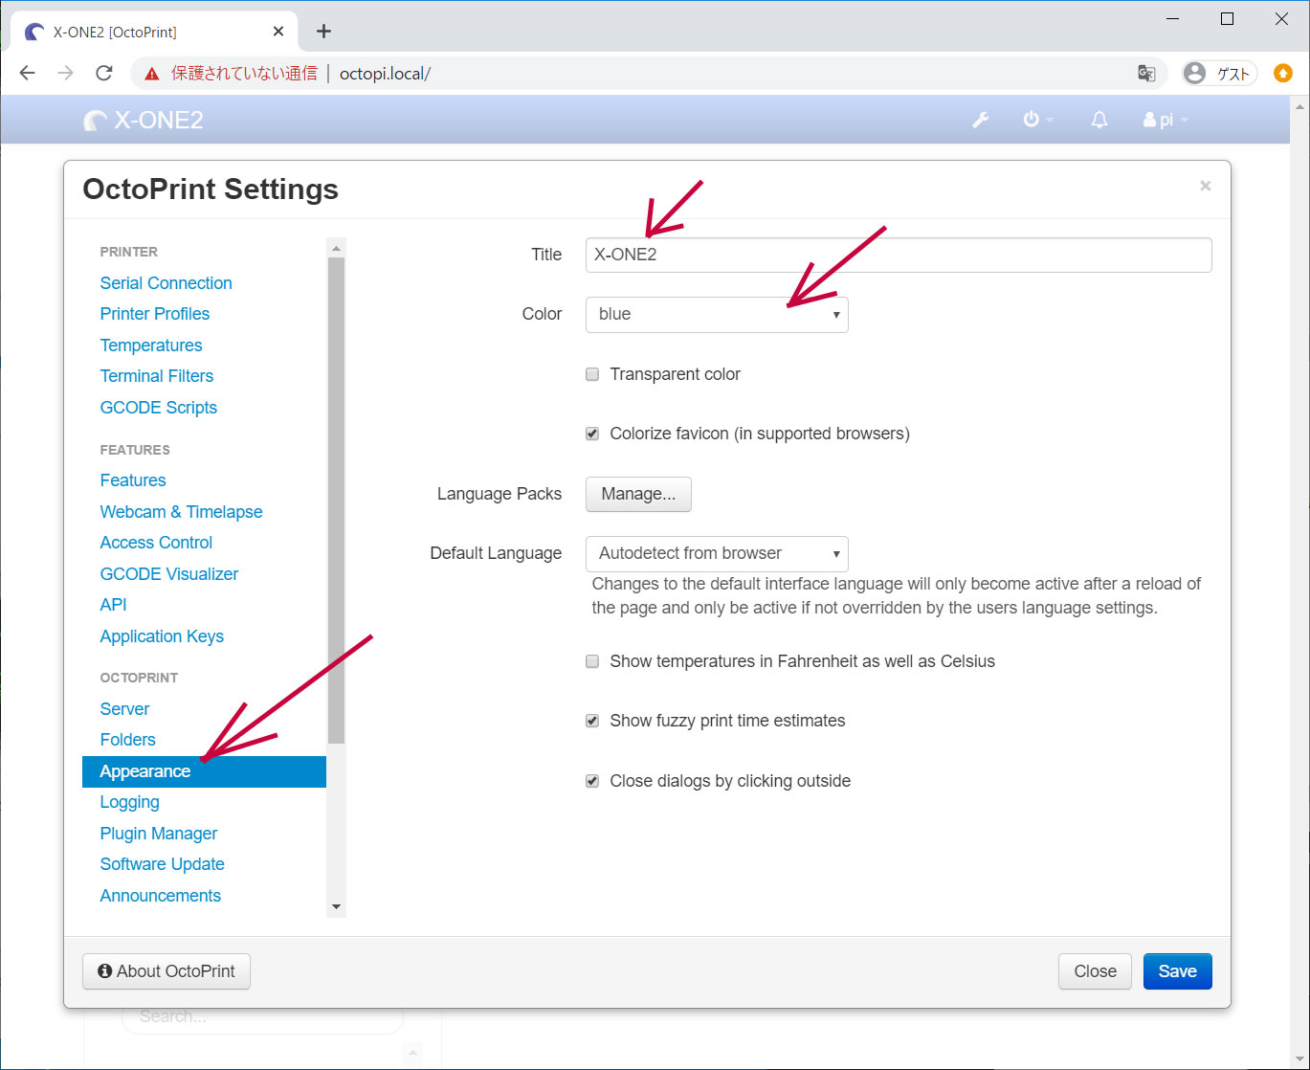Select API in settings sidebar
Screen dimensions: 1310x1070
click(113, 605)
